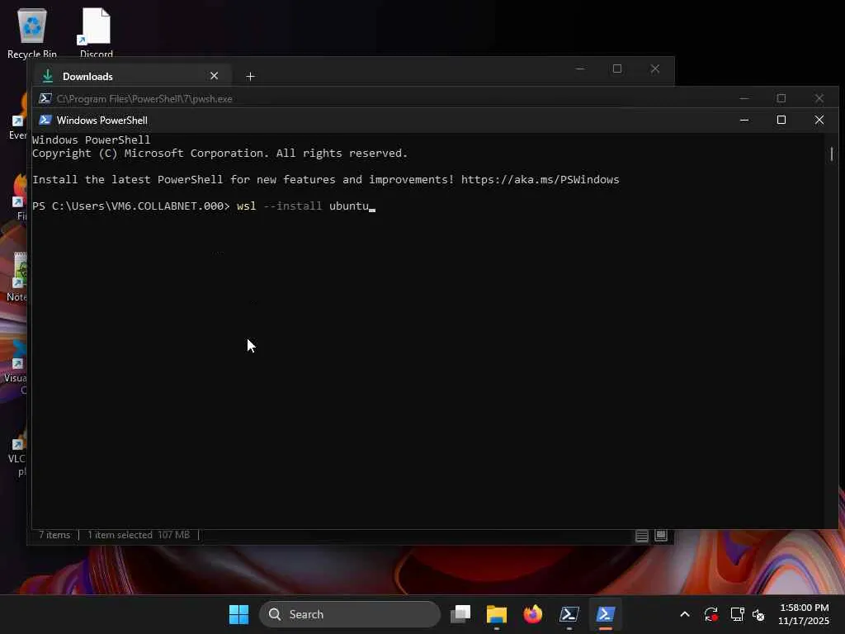Close the pwsh.exe window
The width and height of the screenshot is (845, 634).
(x=819, y=99)
